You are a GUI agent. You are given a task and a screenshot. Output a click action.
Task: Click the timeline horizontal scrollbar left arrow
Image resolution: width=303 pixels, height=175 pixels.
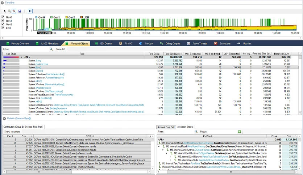point(3,38)
